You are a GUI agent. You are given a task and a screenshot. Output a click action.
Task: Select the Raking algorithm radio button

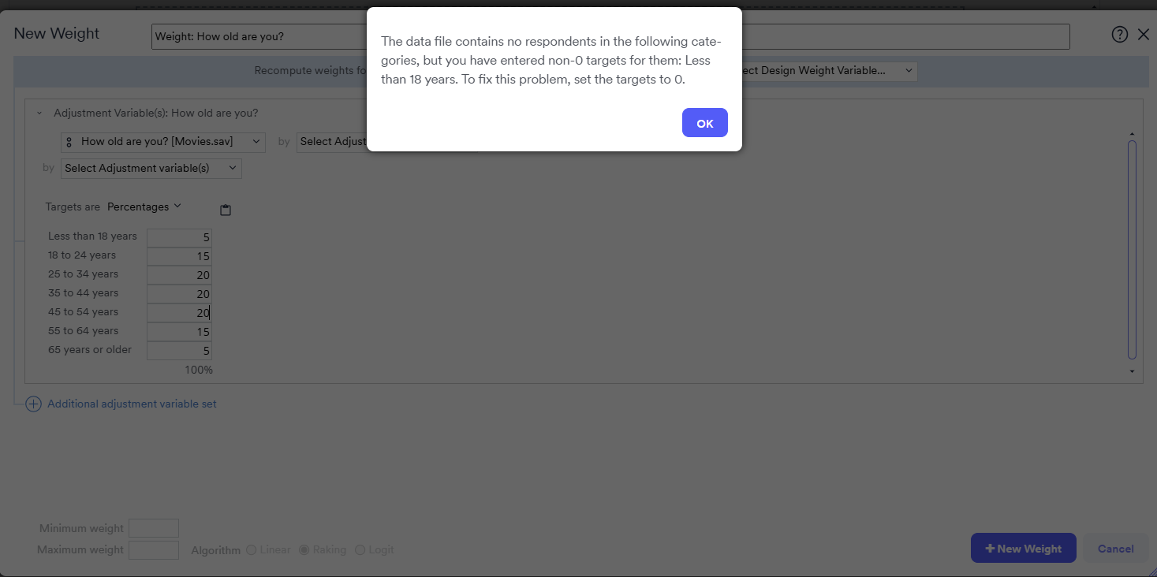click(304, 549)
